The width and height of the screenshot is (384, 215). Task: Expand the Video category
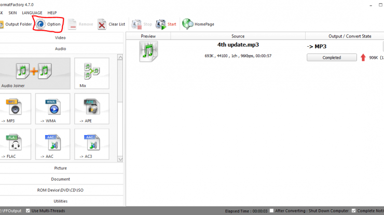click(x=61, y=38)
